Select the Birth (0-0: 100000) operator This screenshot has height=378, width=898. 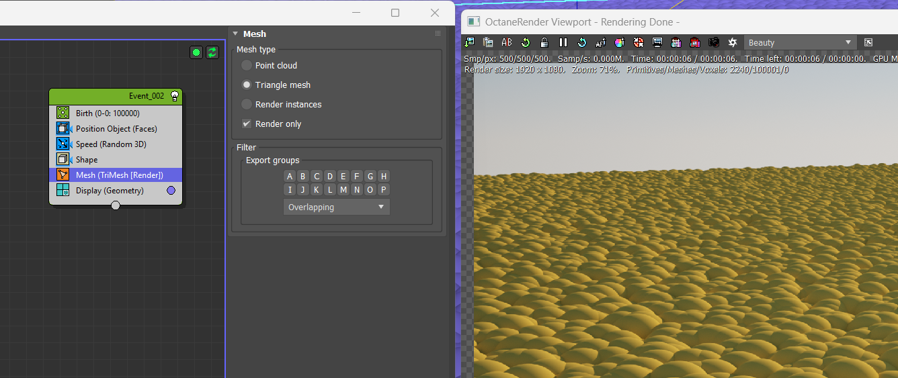pos(116,113)
